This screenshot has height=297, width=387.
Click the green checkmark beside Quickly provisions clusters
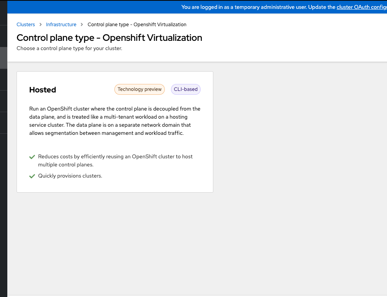coord(32,176)
